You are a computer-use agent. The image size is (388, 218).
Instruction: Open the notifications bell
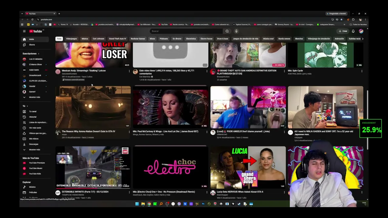pos(353,31)
